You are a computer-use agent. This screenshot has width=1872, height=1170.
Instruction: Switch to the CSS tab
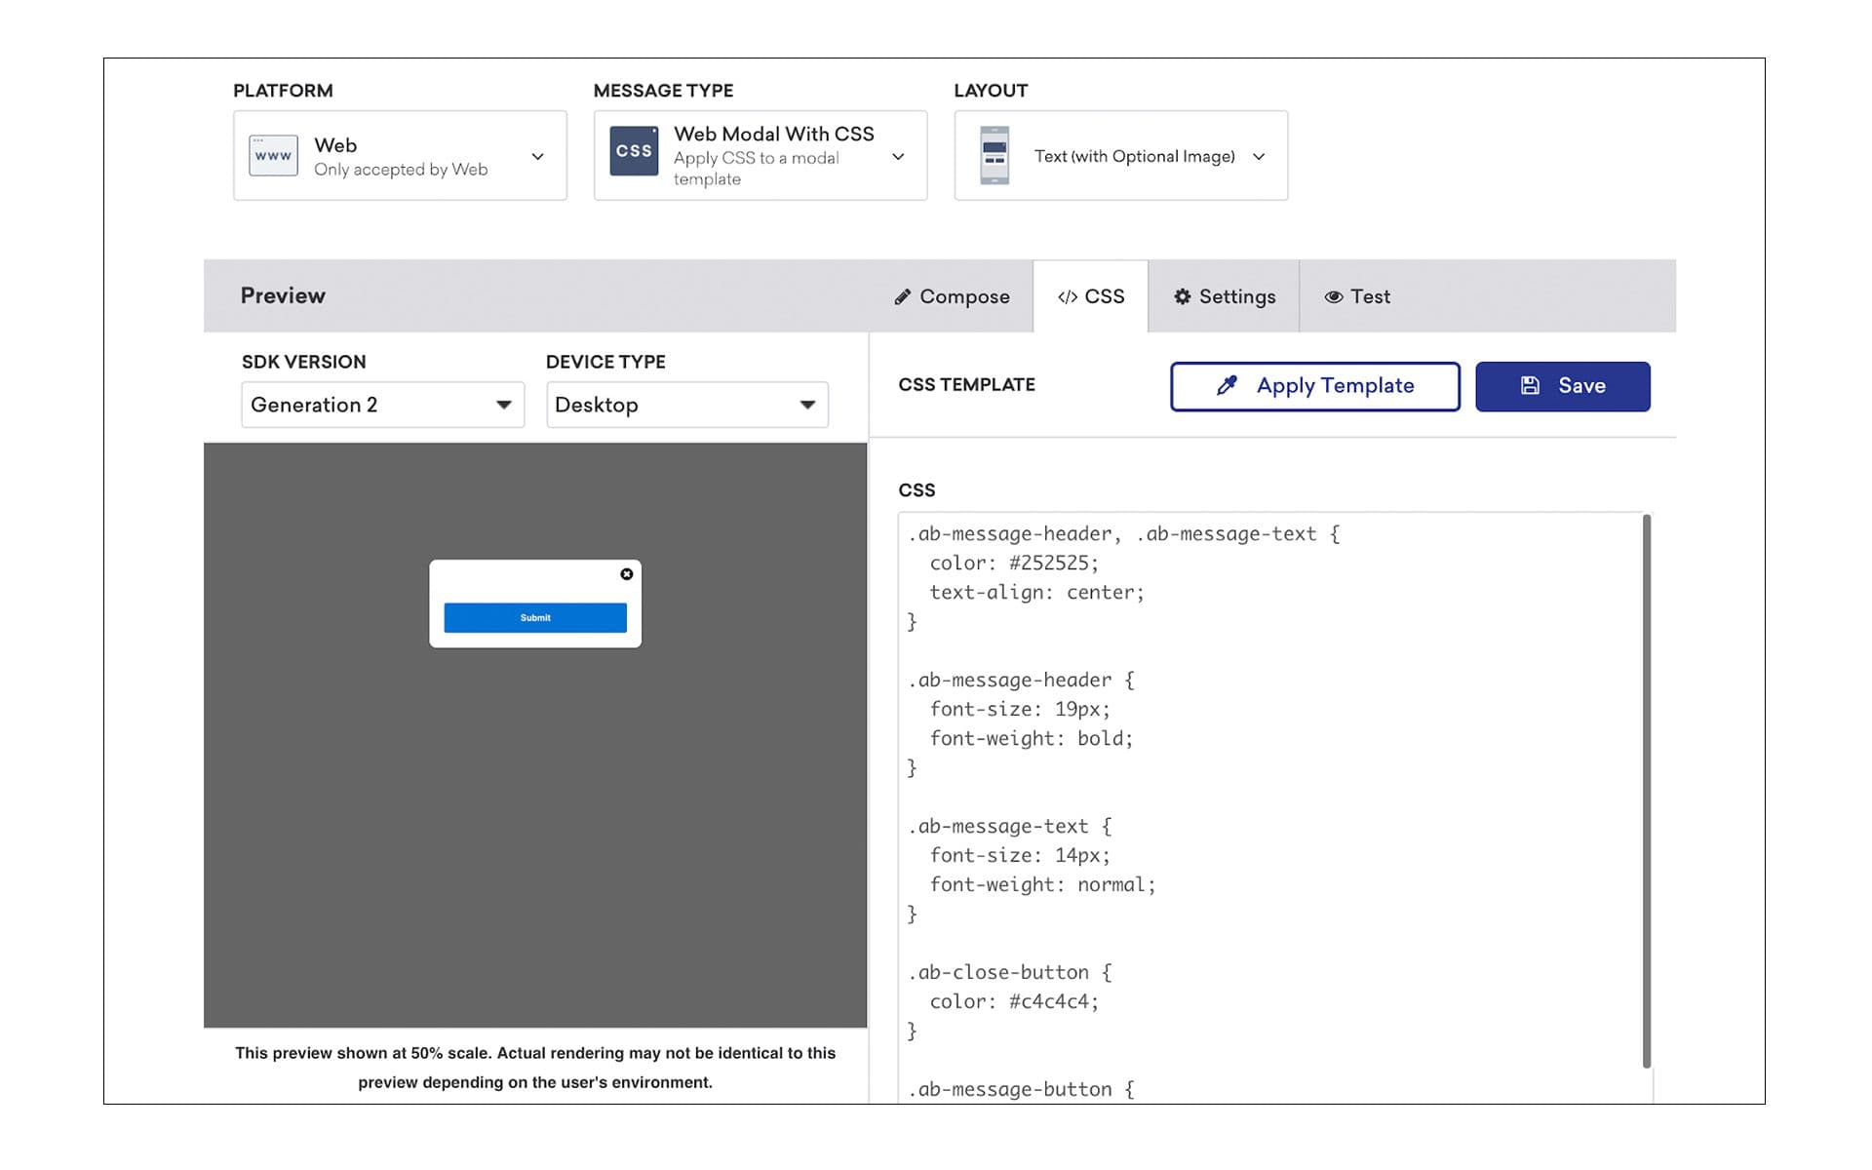(x=1090, y=296)
